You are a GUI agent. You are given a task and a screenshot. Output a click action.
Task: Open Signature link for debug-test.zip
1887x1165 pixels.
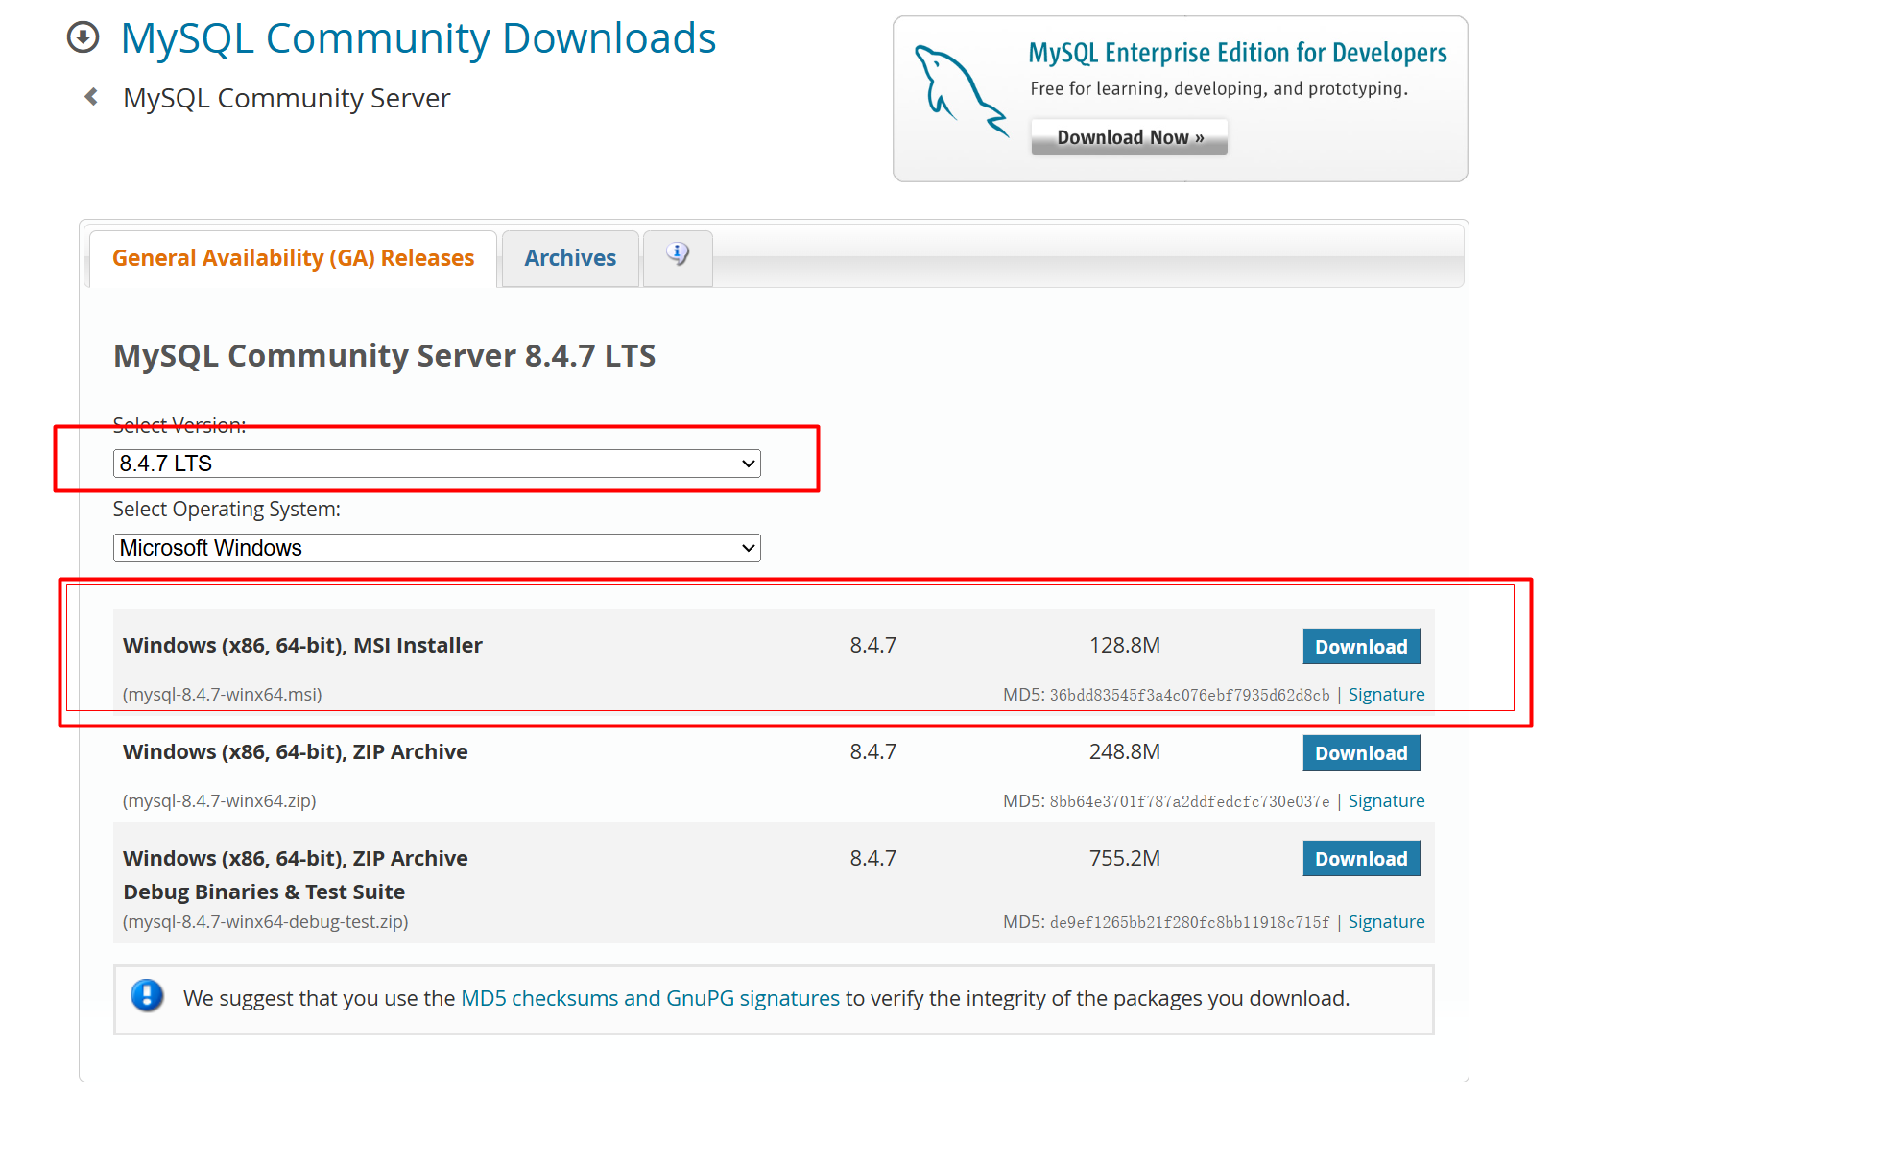(1386, 922)
